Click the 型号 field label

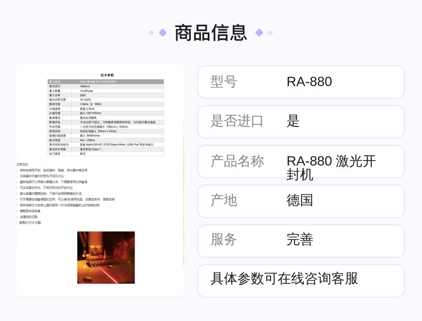pyautogui.click(x=223, y=82)
